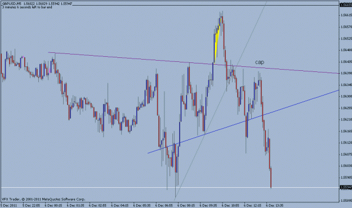Viewport: 352px width, 208px height.
Task: Select the blue ascending trendline
Action: coord(243,121)
